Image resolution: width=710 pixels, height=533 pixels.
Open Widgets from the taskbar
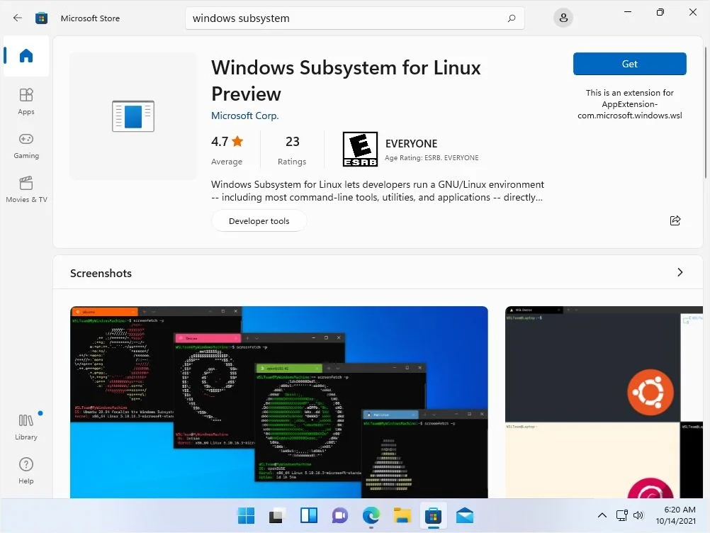tap(309, 516)
